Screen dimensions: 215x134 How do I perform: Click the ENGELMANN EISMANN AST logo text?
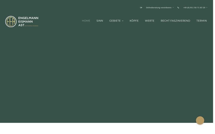(28, 22)
